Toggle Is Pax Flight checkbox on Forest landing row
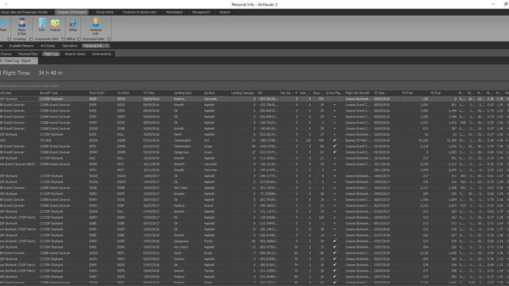The width and height of the screenshot is (509, 286). point(335,241)
